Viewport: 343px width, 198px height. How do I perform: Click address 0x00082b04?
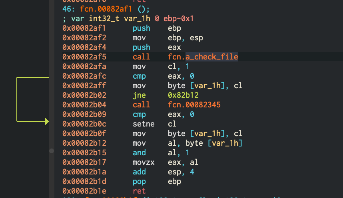click(84, 105)
